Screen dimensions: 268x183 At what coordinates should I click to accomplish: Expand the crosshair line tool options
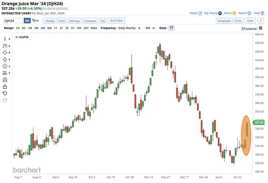(9, 39)
